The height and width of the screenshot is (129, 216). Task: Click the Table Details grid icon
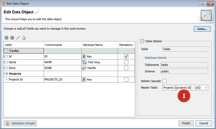click(142, 41)
